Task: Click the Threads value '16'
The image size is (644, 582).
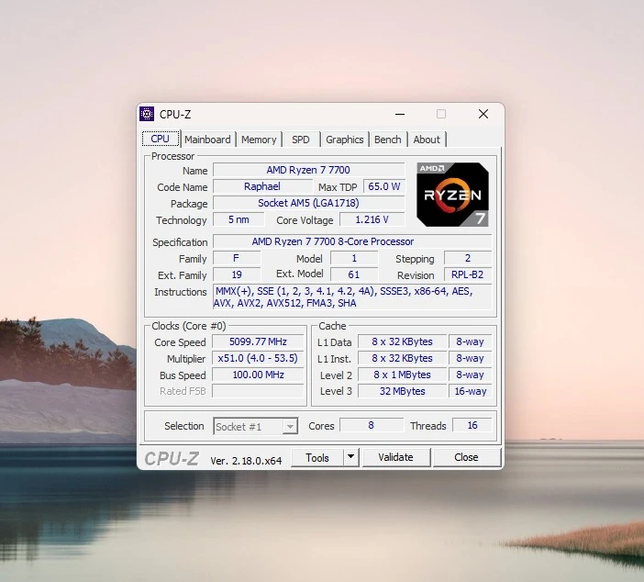Action: [472, 425]
